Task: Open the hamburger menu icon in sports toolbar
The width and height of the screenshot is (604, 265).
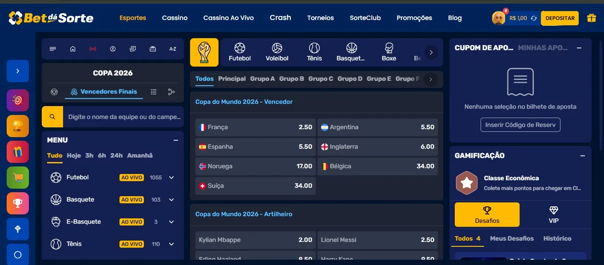Action: (53, 49)
